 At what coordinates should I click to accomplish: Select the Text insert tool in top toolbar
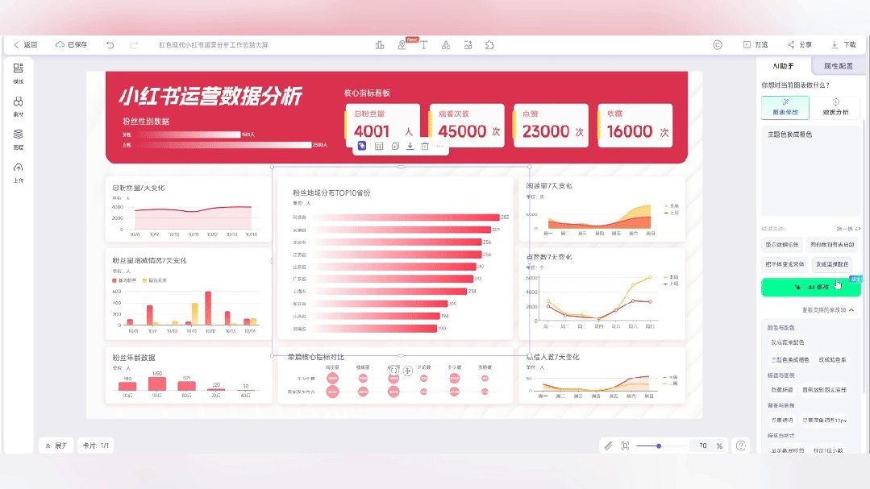tap(424, 44)
